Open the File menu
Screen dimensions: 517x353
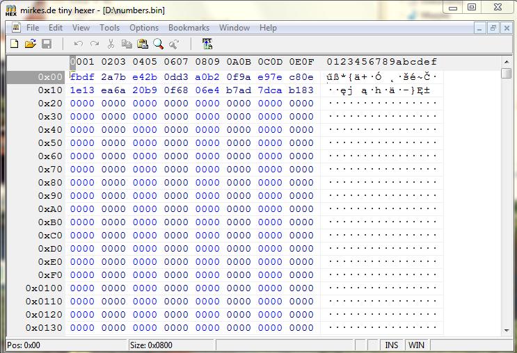[x=33, y=28]
